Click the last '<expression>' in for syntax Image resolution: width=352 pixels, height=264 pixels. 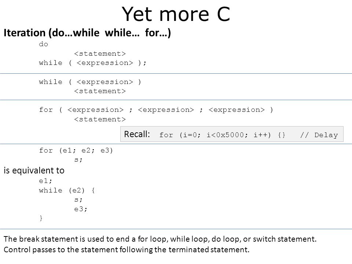236,110
